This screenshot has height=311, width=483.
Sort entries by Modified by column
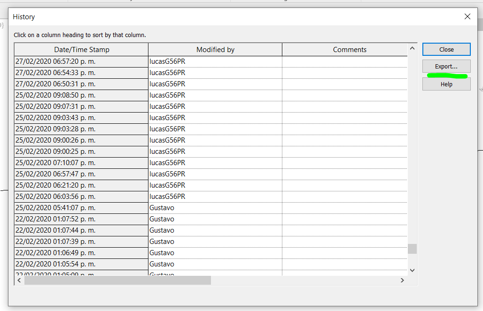pyautogui.click(x=215, y=49)
